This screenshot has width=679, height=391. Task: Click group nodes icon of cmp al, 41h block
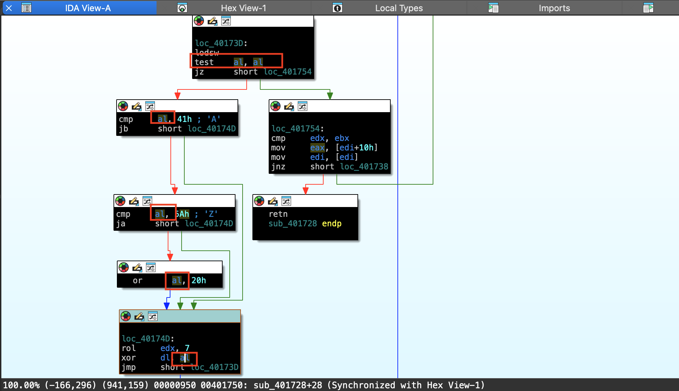click(150, 106)
